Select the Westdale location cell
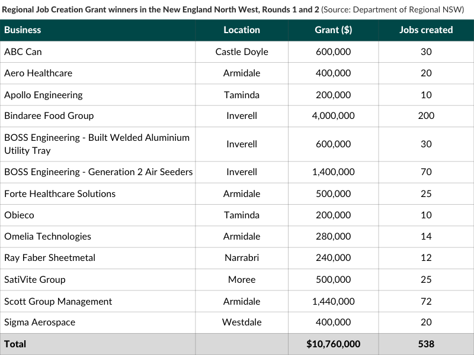 242,322
